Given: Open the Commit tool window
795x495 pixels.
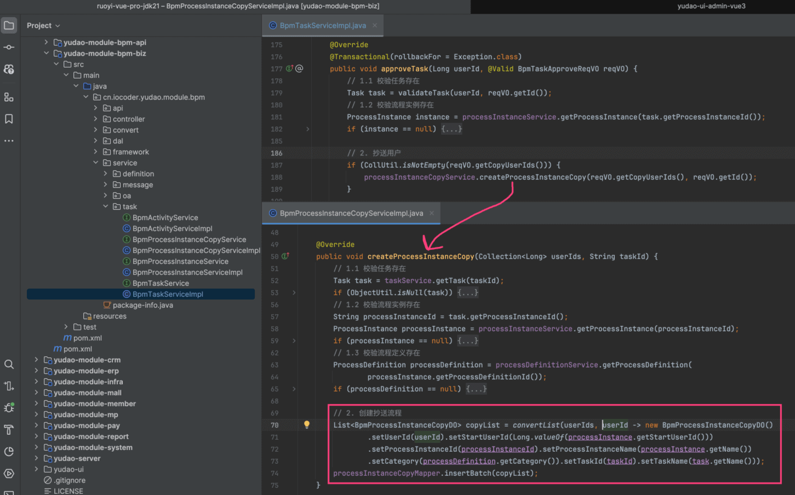Looking at the screenshot, I should (9, 48).
